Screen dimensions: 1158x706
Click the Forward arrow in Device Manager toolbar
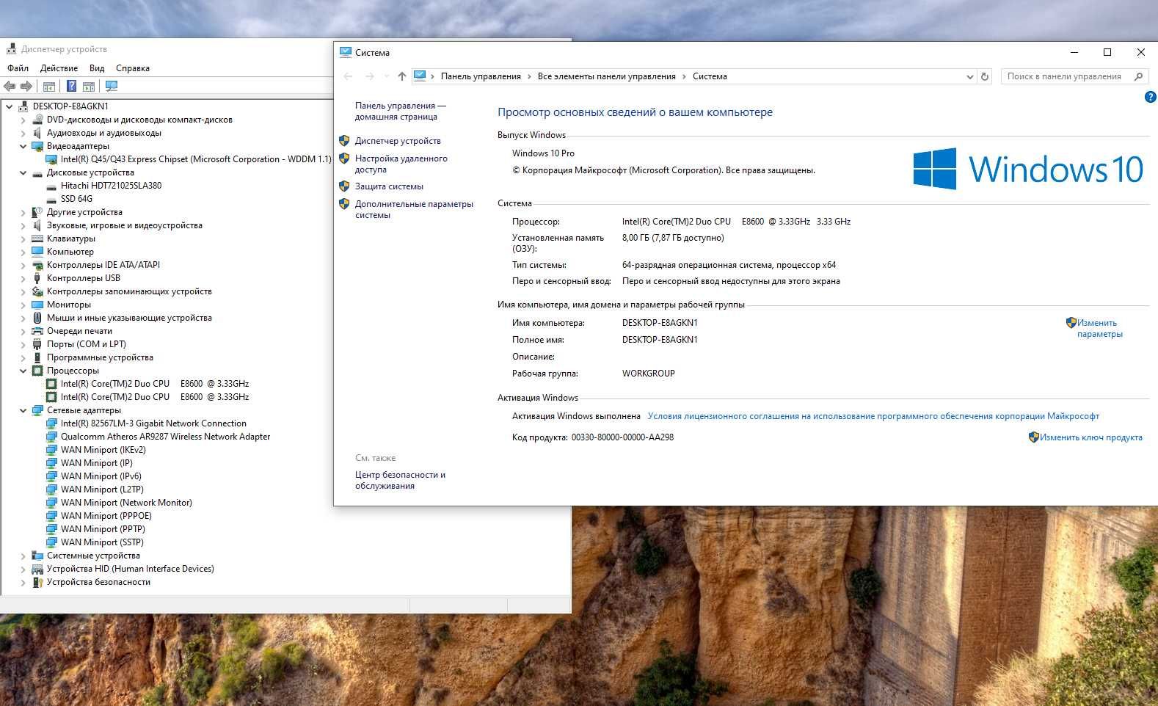pos(26,86)
